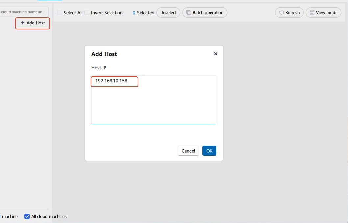Screen dimensions: 348x223
Task: Click the refresh arrow icon beside Refresh label
Action: point(282,12)
